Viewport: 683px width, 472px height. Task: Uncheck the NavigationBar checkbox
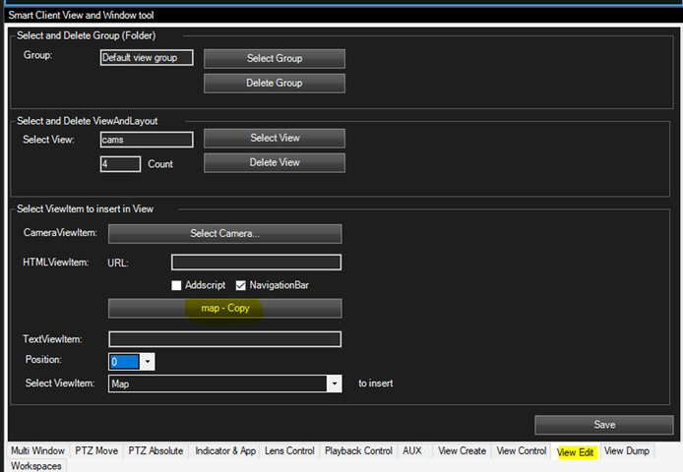coord(241,285)
